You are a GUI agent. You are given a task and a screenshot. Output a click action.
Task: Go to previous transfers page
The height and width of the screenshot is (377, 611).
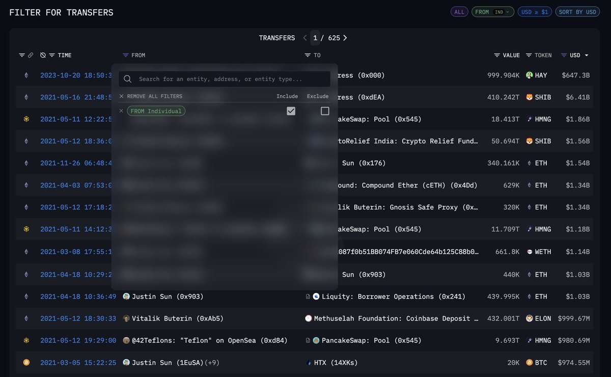304,38
